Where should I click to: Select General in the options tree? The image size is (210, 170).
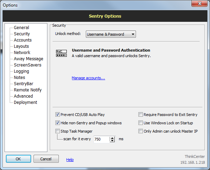(21, 28)
